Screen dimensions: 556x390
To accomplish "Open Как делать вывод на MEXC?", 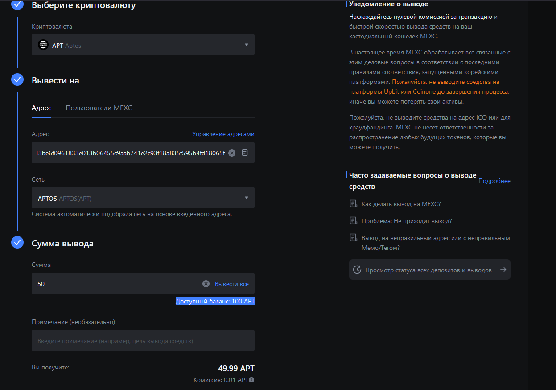I will tap(401, 204).
